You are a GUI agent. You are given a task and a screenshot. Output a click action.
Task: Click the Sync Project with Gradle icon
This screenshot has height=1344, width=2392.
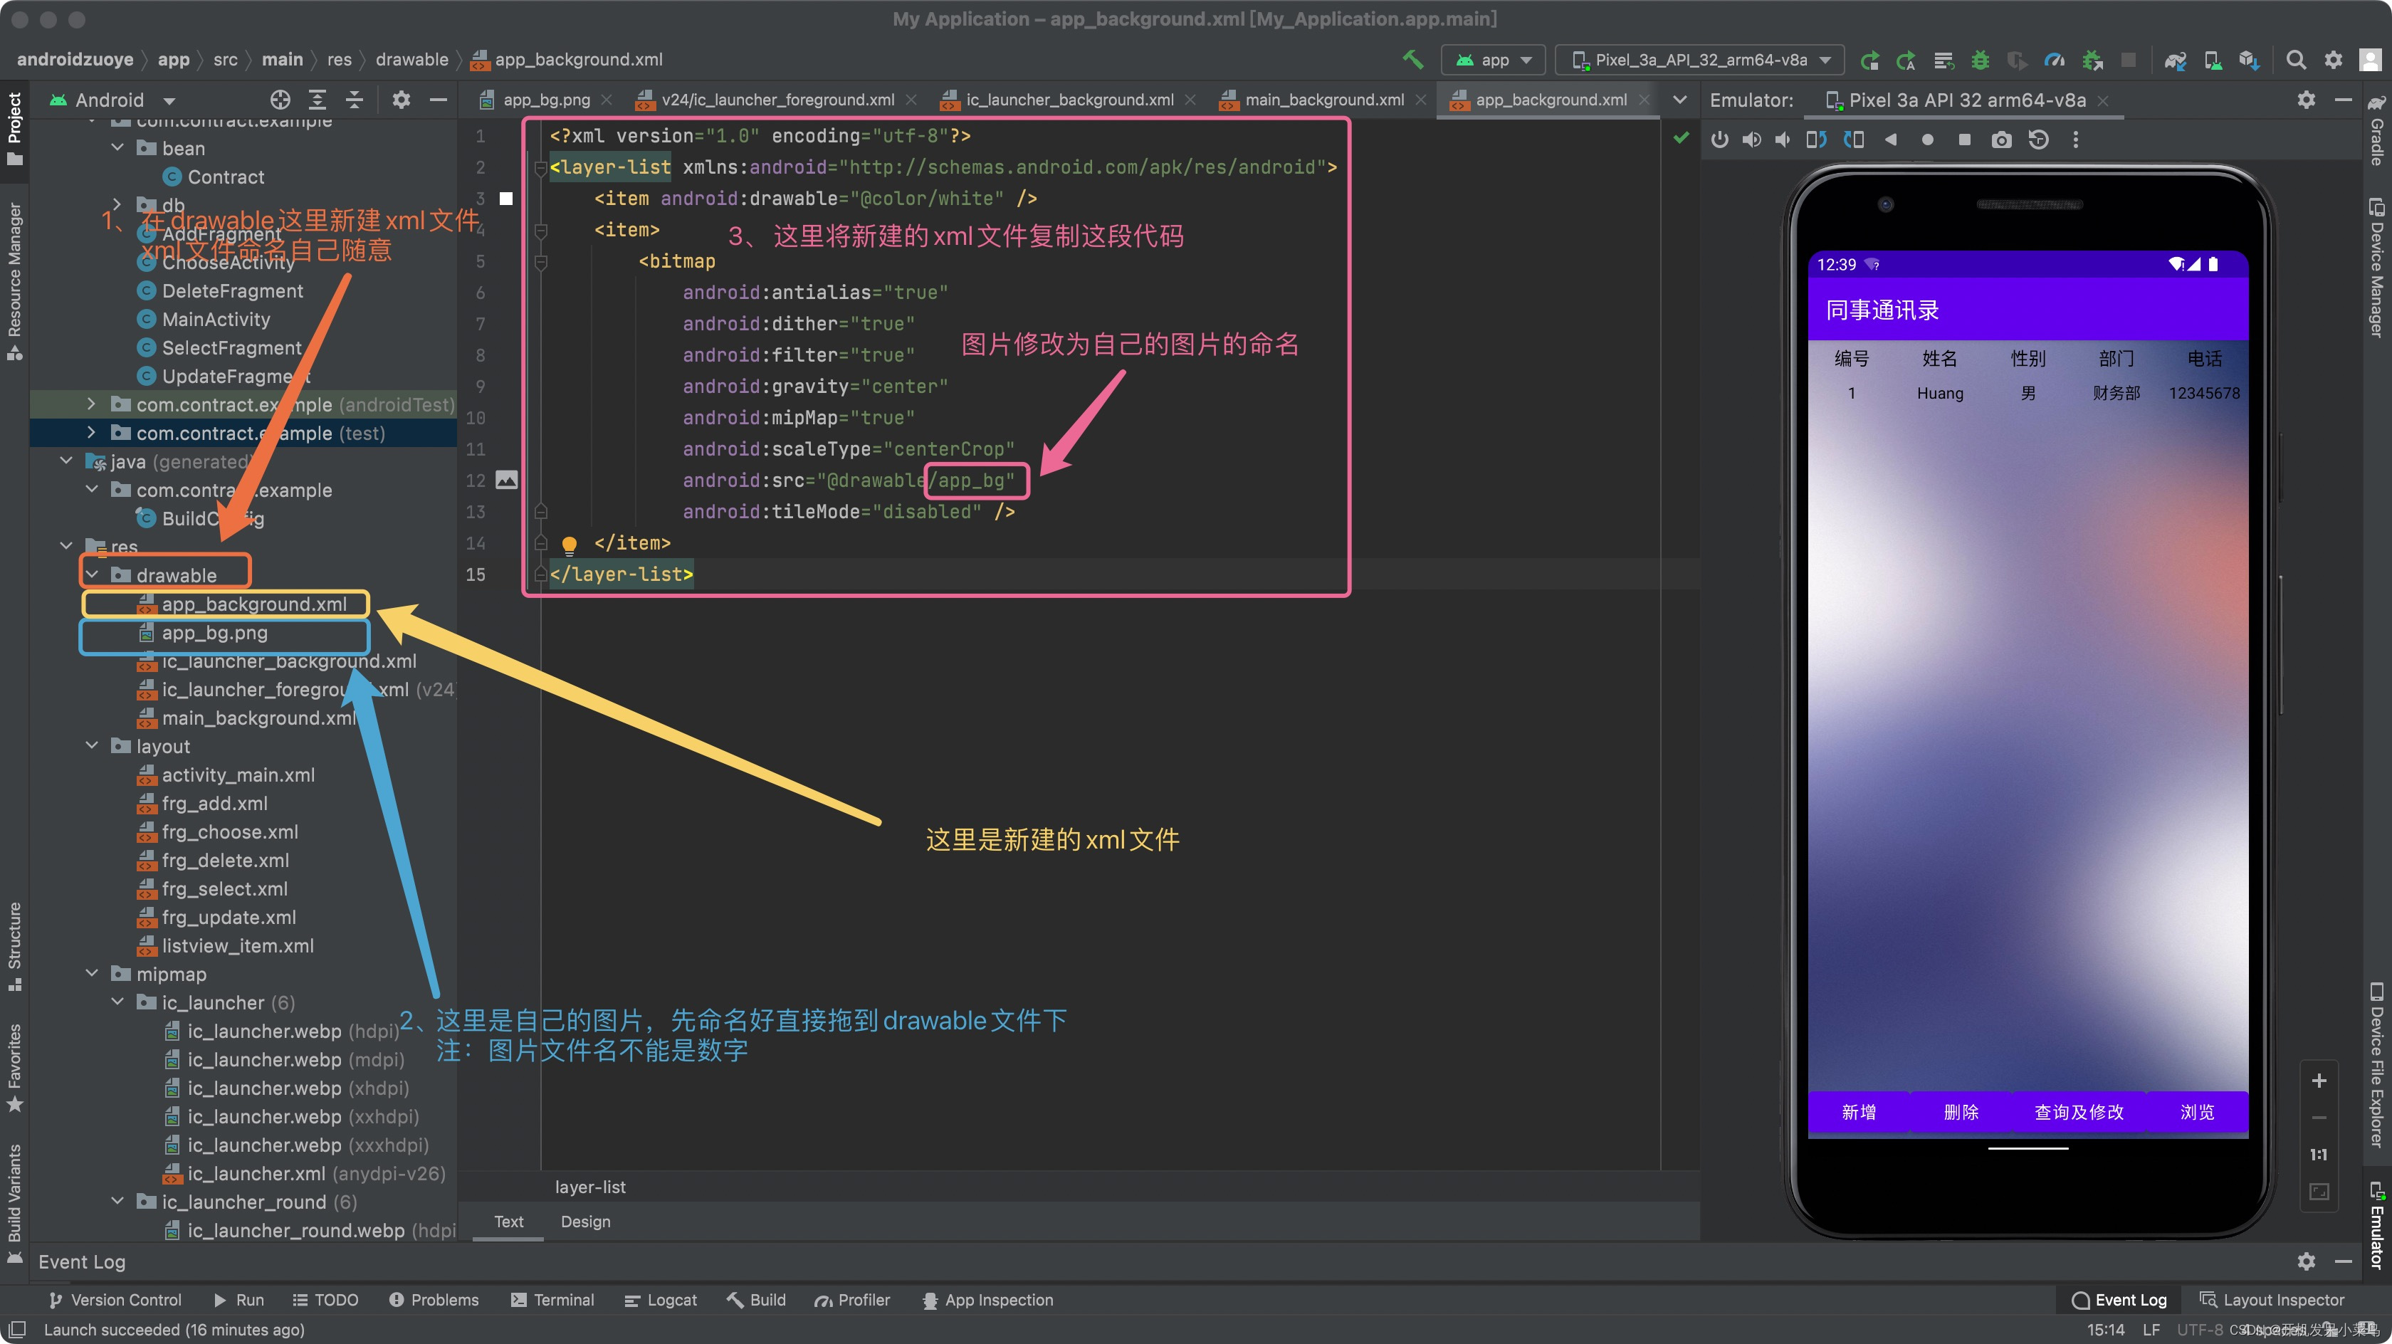click(2167, 61)
